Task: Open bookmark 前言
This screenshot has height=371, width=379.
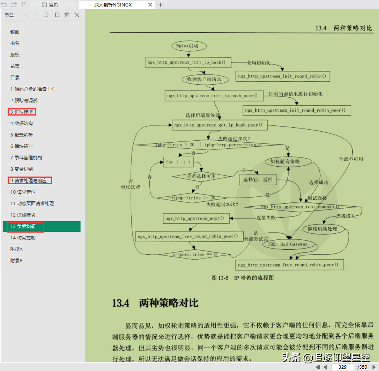Action: point(15,66)
